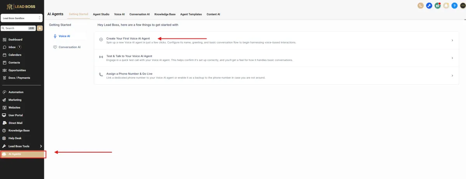
Task: Click the Contacts book icon
Action: pos(4,63)
